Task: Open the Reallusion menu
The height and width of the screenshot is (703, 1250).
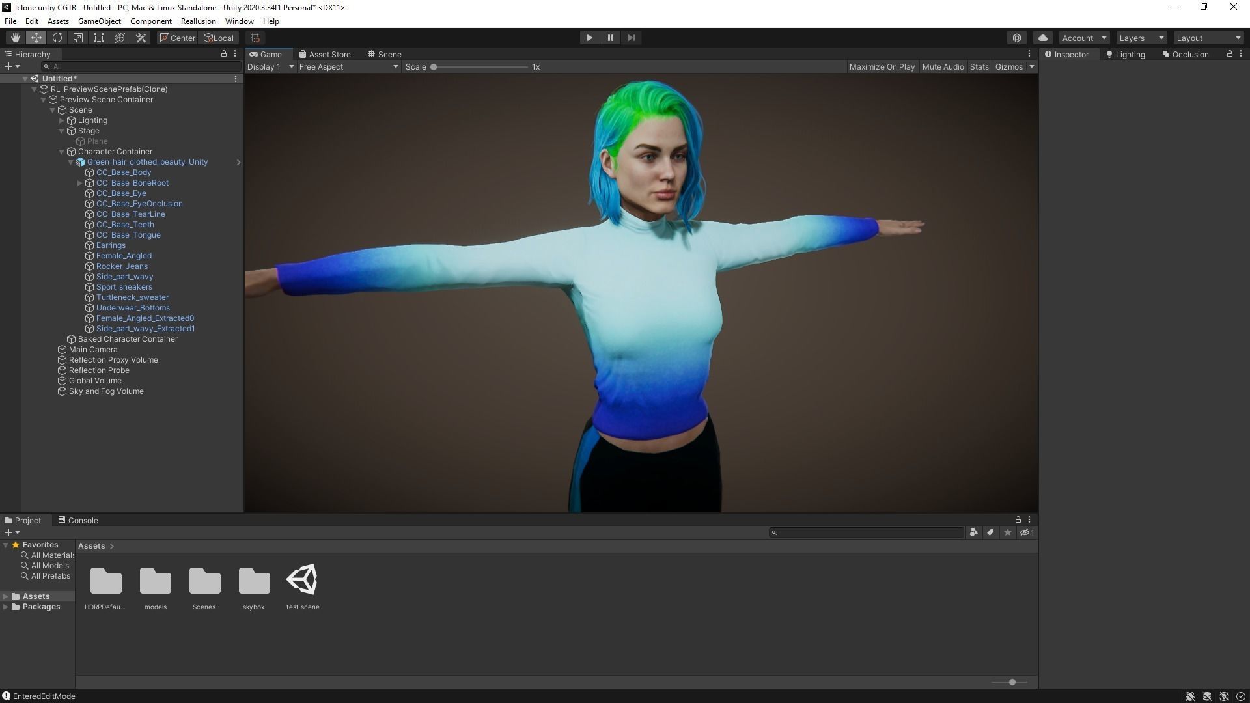Action: 198,21
